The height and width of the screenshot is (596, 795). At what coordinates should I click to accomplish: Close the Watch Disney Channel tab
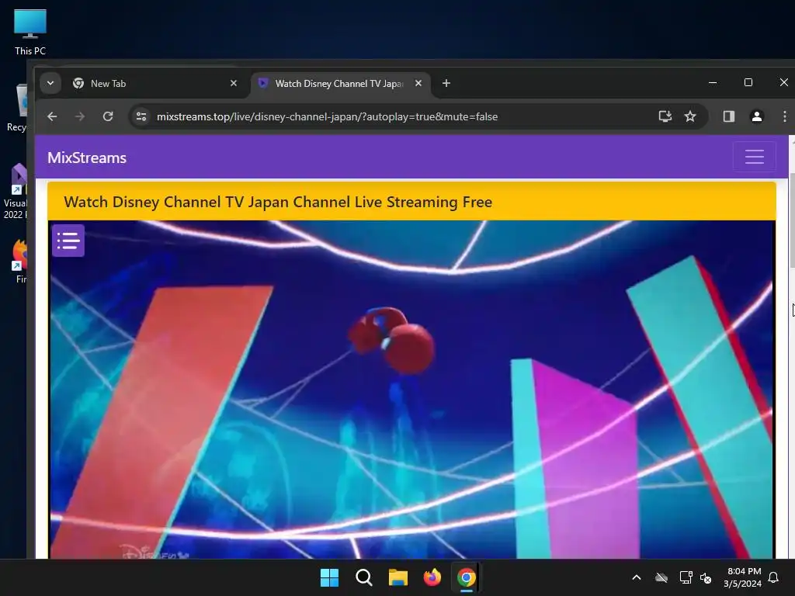coord(418,83)
